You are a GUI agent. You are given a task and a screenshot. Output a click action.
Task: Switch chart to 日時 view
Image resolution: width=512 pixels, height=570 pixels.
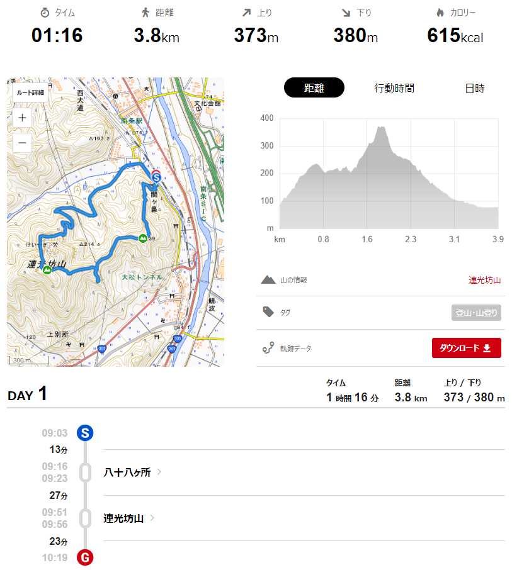[x=475, y=88]
